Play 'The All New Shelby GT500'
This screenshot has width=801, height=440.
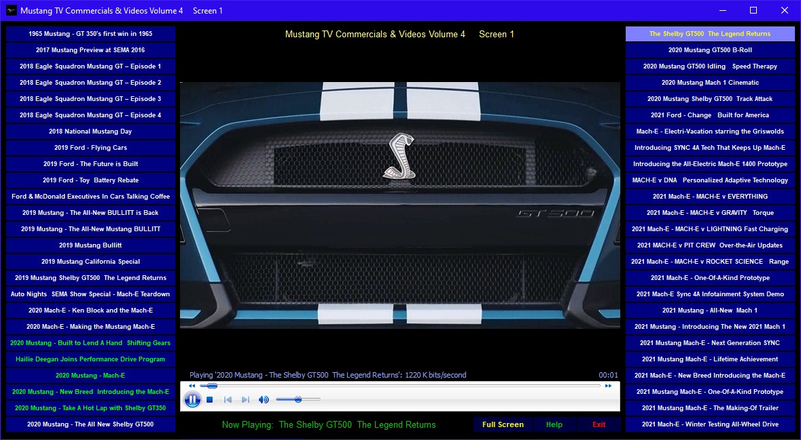[90, 424]
